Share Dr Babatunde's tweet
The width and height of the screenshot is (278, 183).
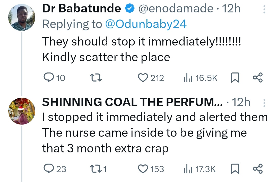pos(258,78)
